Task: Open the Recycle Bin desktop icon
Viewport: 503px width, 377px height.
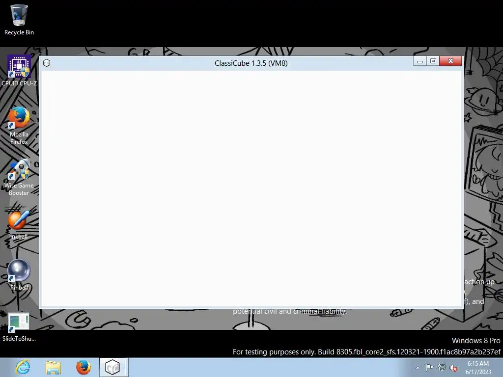Action: point(19,19)
